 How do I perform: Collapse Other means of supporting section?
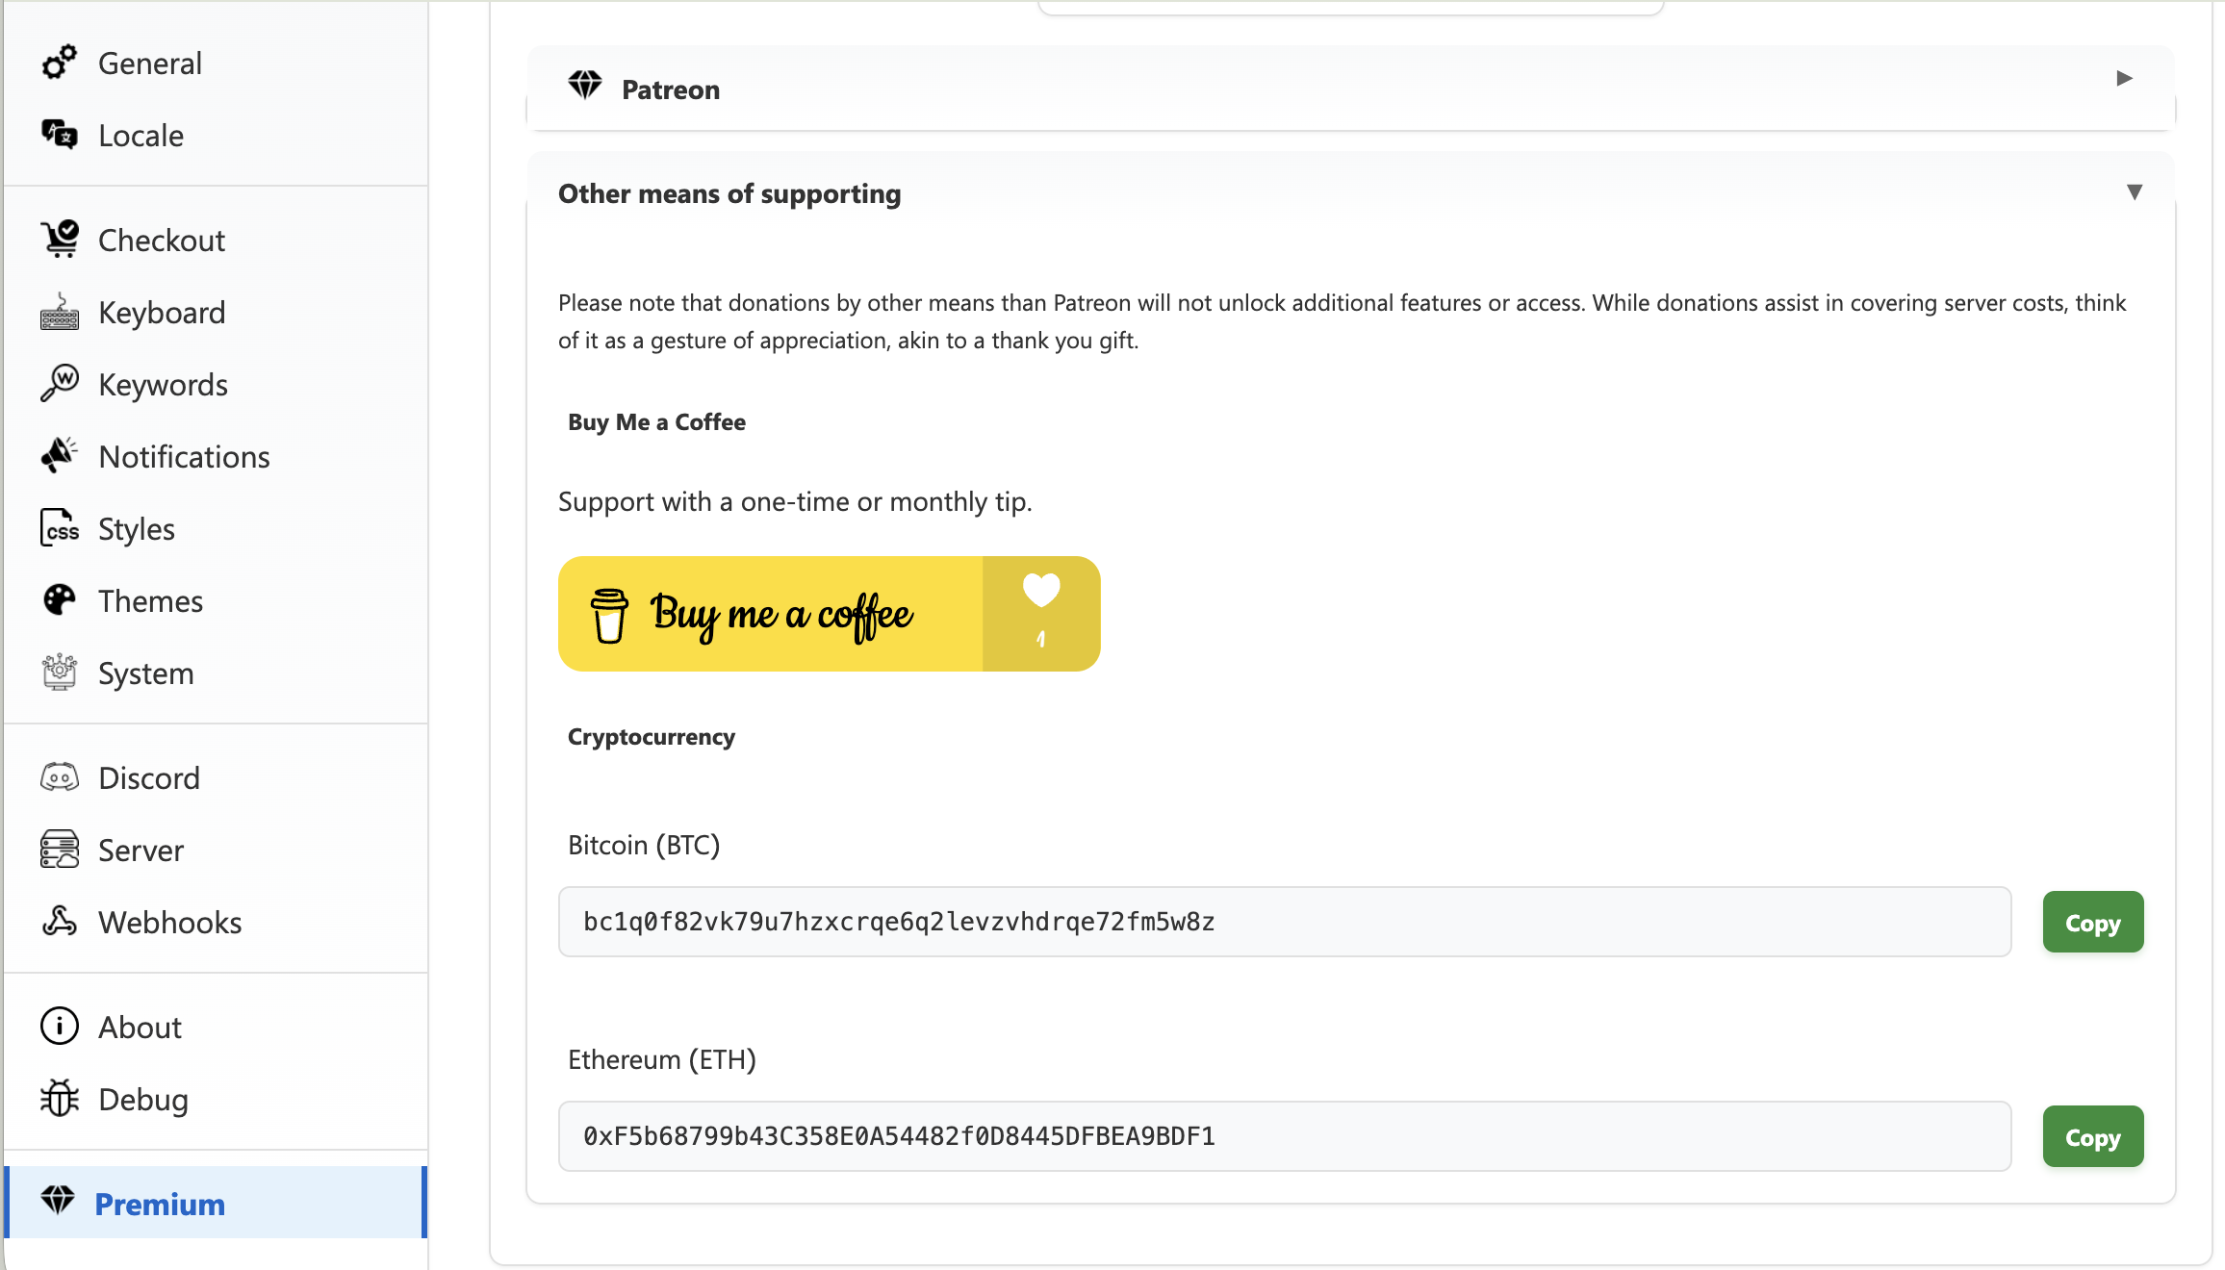pyautogui.click(x=2134, y=192)
